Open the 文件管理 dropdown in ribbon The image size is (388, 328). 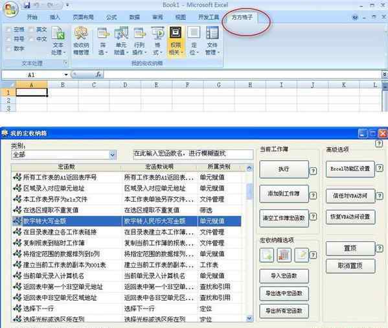[x=212, y=41]
